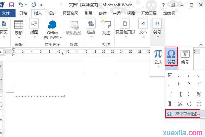
Task: Open 其他符号(M)... more symbols dialog
Action: tap(183, 114)
